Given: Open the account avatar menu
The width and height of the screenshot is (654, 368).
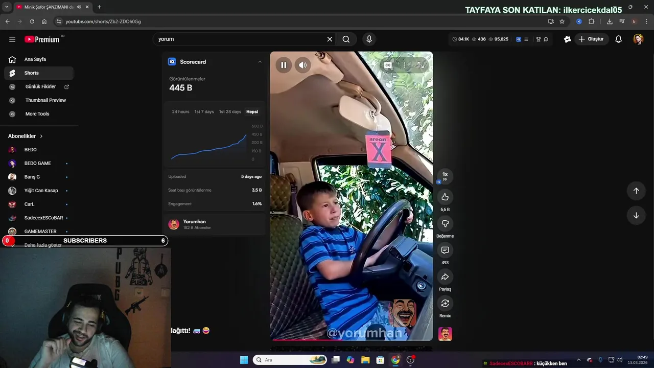Looking at the screenshot, I should click(x=638, y=39).
